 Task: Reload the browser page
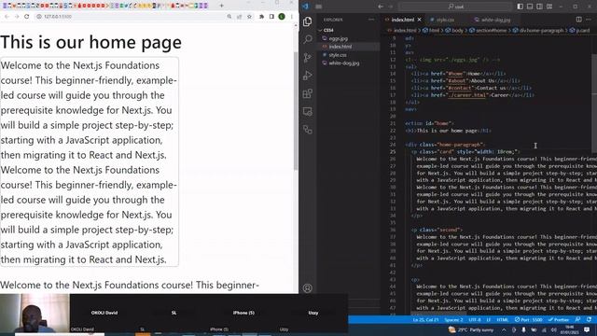[27, 17]
